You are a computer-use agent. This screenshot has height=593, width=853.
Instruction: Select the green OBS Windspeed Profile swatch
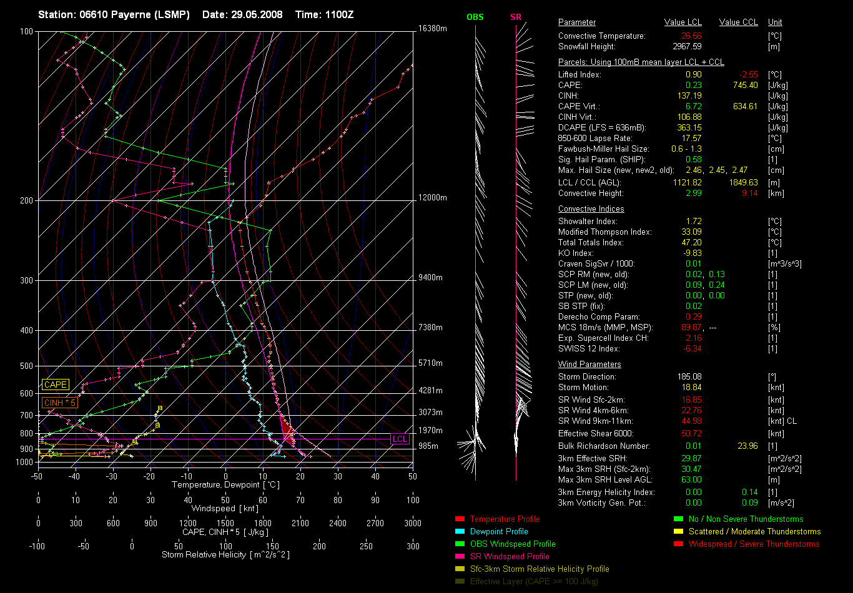pyautogui.click(x=460, y=544)
